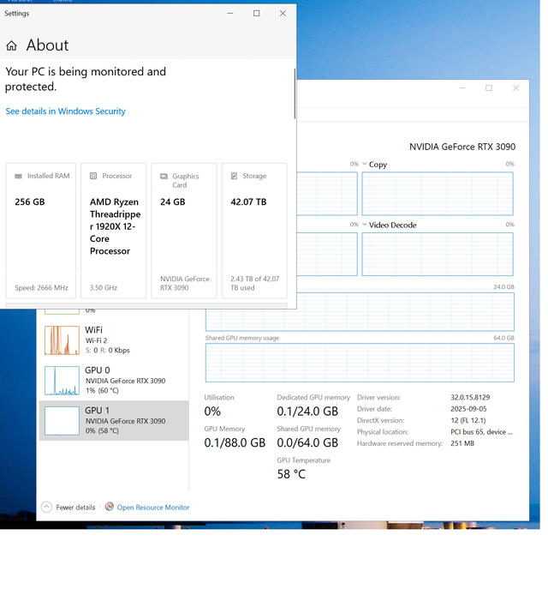548x601 pixels.
Task: Select GPU 0 in Task Manager sidebar
Action: 114,380
